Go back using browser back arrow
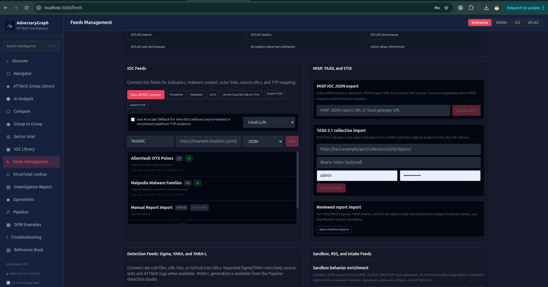This screenshot has width=548, height=287. coord(6,8)
